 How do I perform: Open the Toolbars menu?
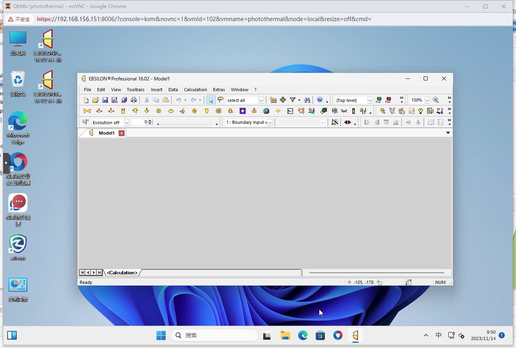click(136, 90)
